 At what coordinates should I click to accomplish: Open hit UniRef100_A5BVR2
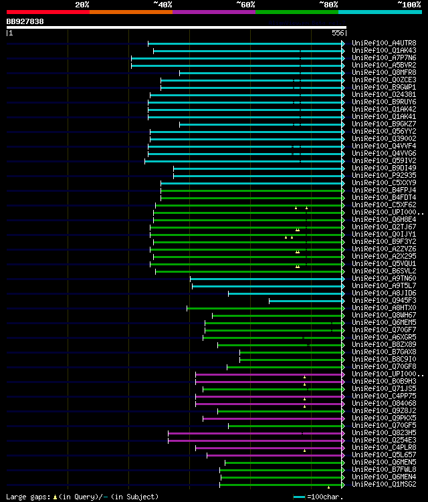point(384,65)
